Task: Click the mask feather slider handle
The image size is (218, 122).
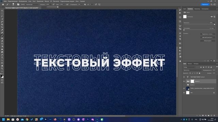Action: (184, 30)
